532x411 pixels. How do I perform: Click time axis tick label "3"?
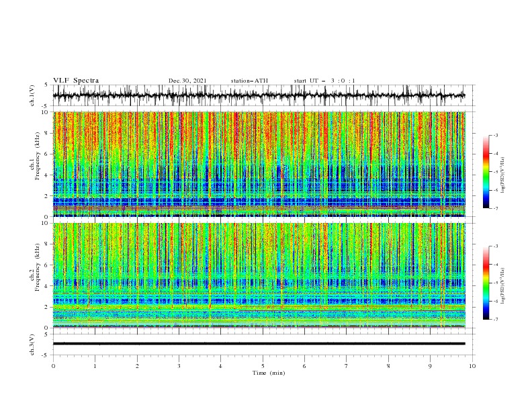tap(179, 366)
